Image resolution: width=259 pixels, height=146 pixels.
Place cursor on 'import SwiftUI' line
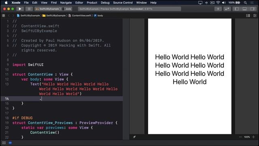pyautogui.click(x=28, y=65)
